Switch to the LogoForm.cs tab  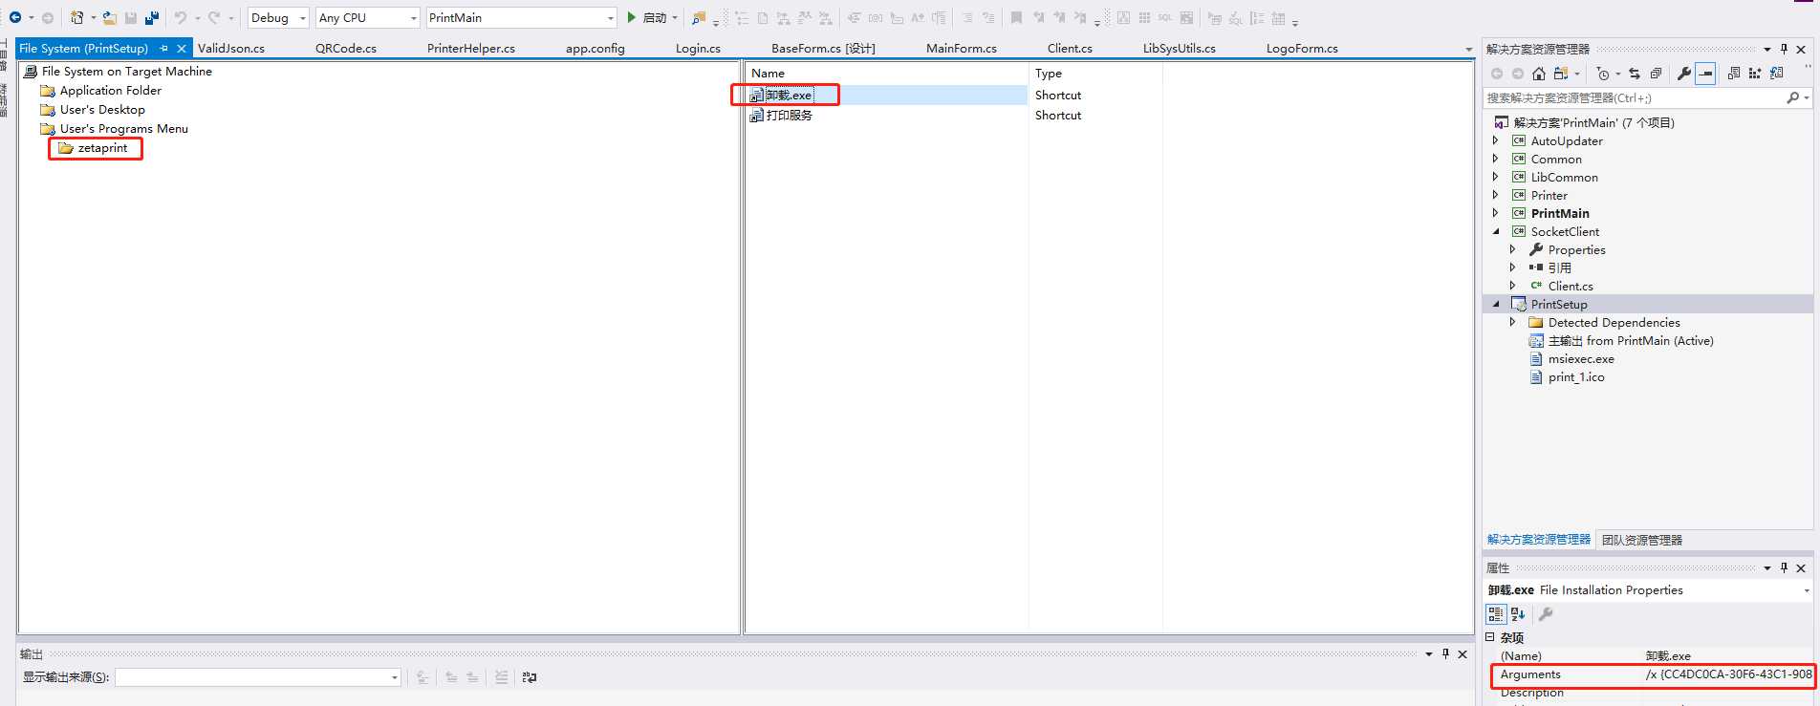coord(1302,48)
